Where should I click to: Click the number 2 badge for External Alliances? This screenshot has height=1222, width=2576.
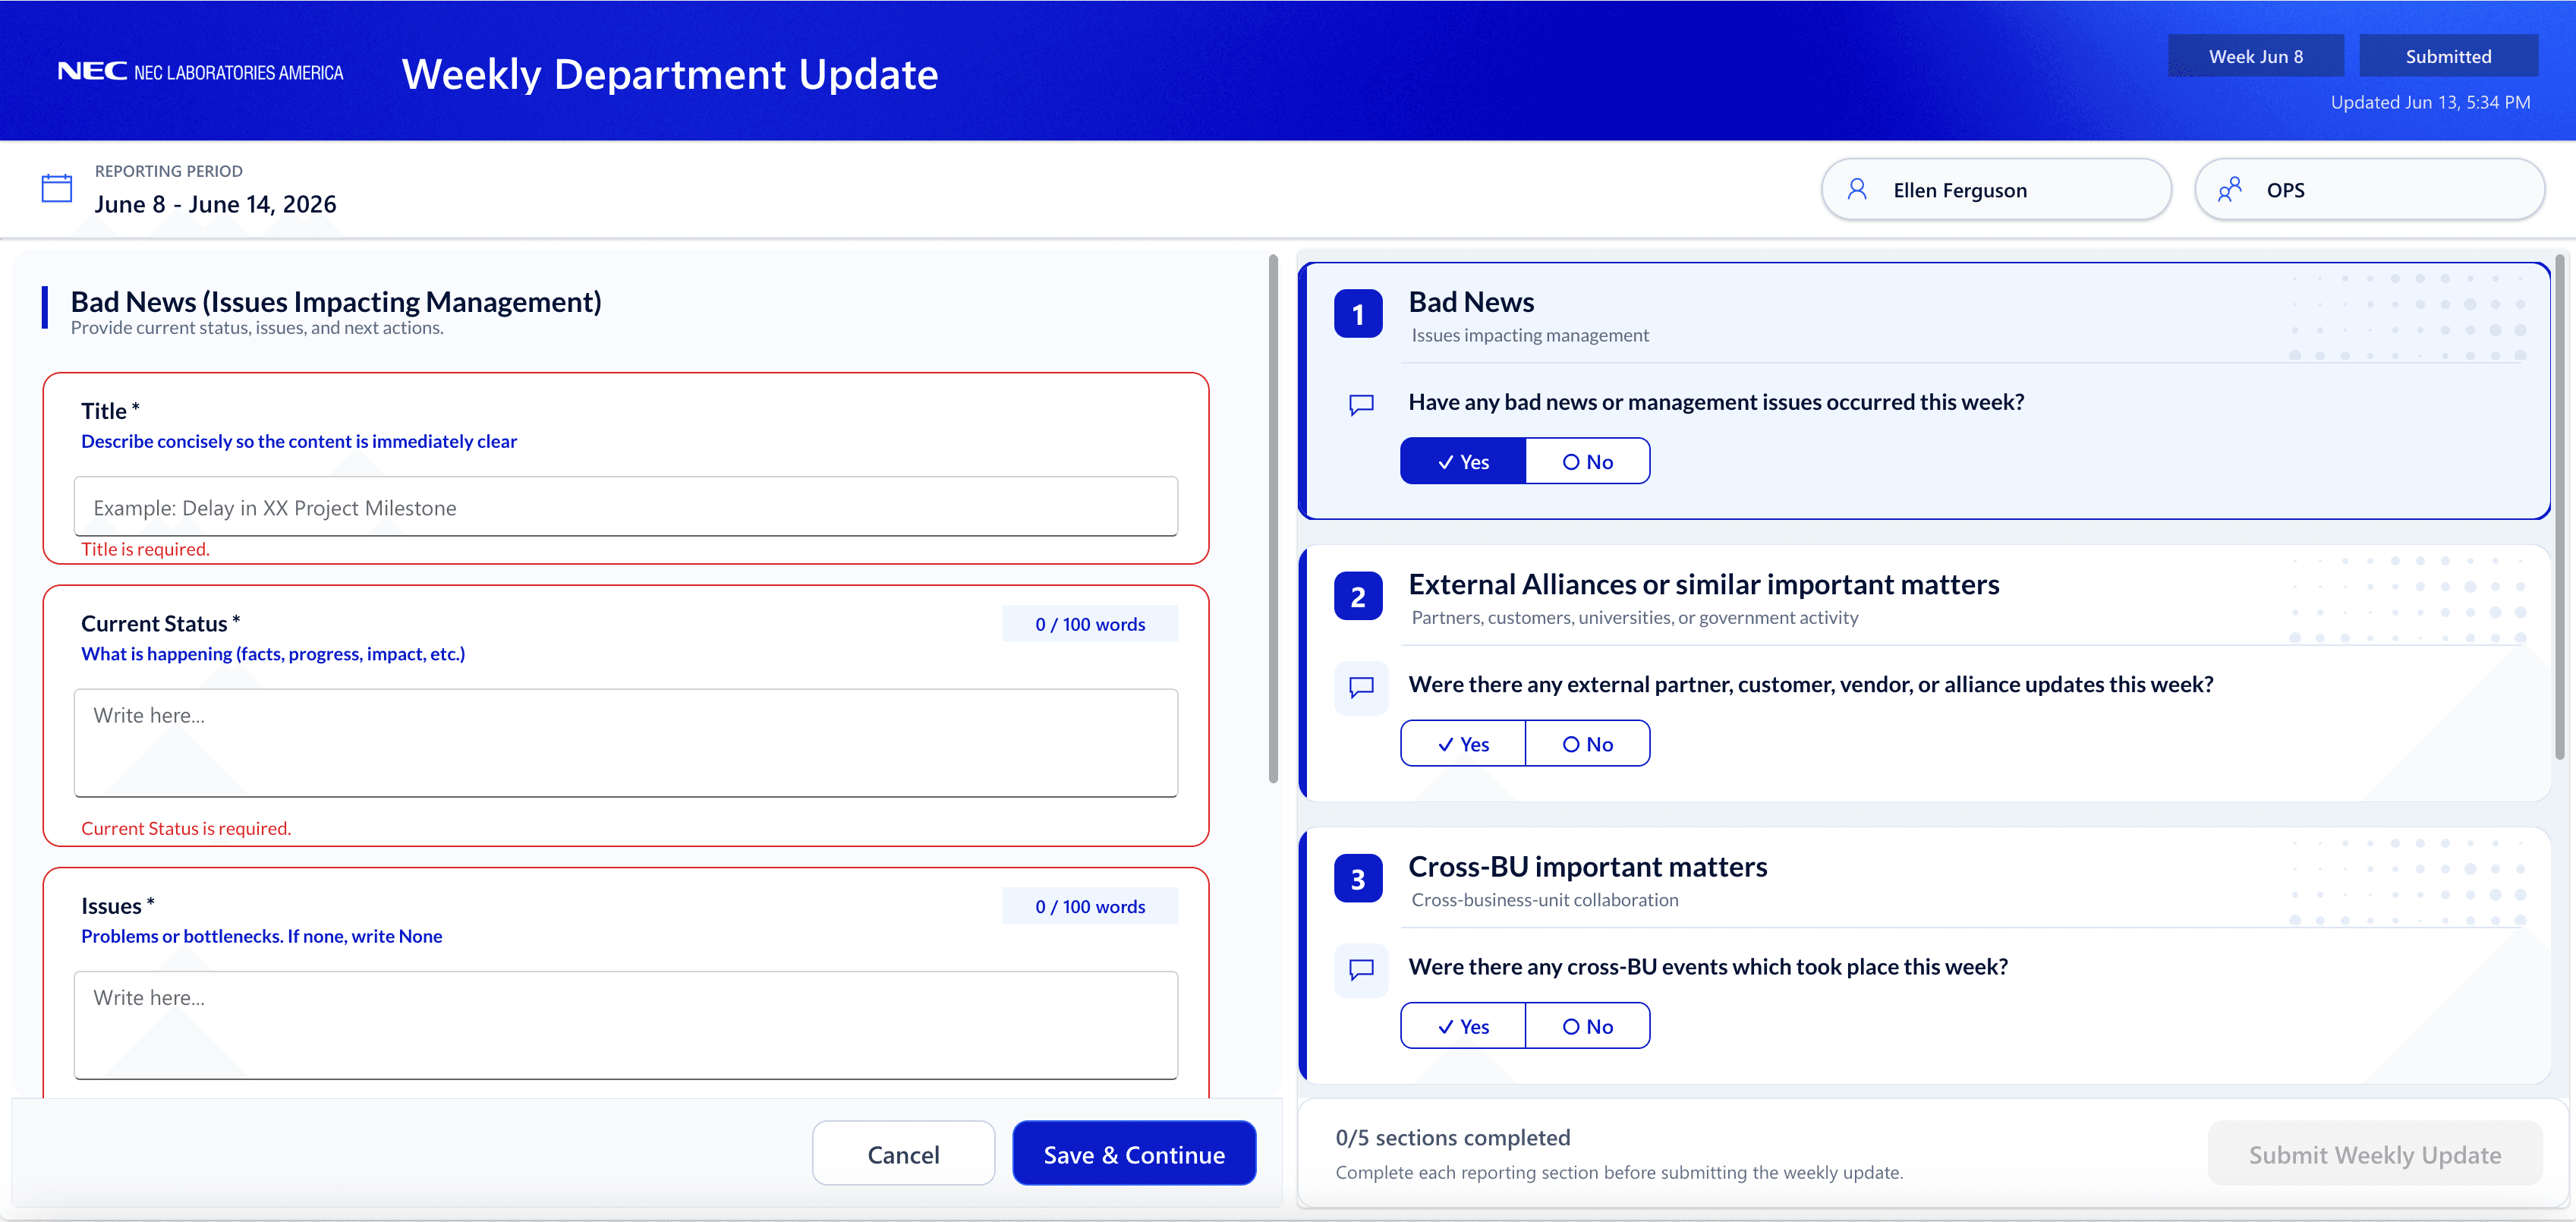pos(1358,597)
